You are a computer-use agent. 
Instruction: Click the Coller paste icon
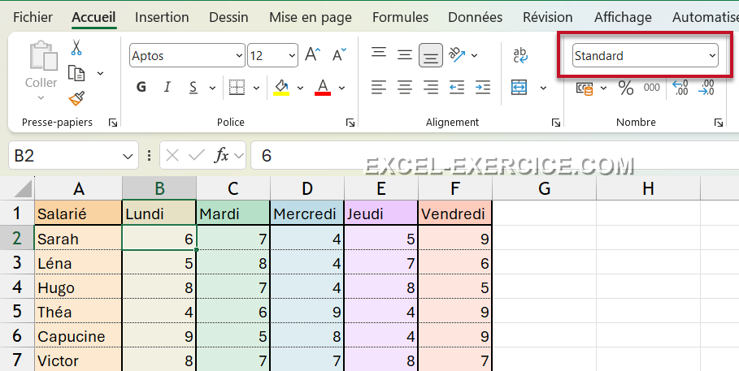43,56
